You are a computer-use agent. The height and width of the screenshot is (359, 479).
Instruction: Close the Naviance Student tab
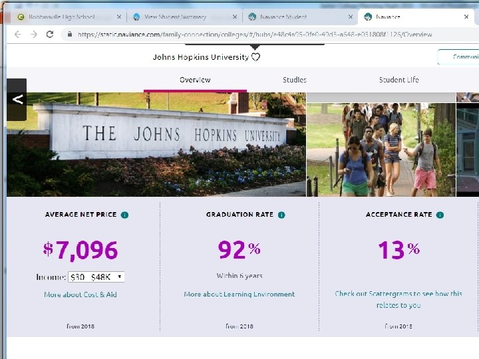tap(351, 17)
